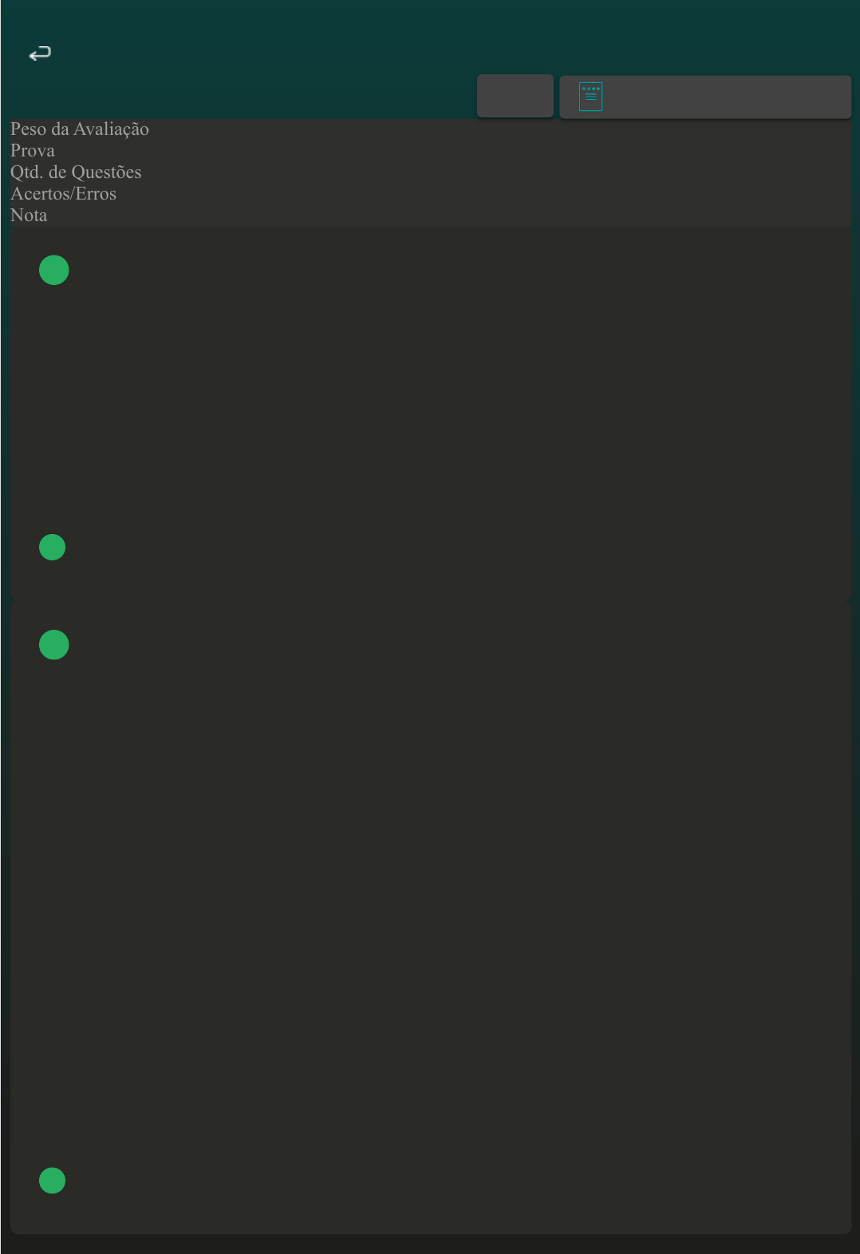Viewport: 860px width, 1254px height.
Task: Select the small green circle at bottom of first card
Action: pos(53,548)
